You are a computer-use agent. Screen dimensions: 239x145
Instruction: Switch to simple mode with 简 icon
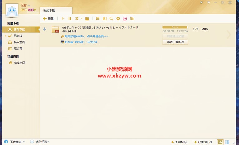pyautogui.click(x=132, y=19)
